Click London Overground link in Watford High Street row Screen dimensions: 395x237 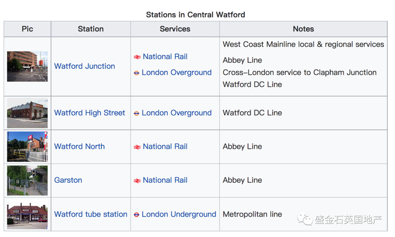click(177, 113)
